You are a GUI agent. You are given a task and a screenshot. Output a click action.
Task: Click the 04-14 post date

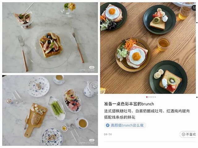(108, 134)
